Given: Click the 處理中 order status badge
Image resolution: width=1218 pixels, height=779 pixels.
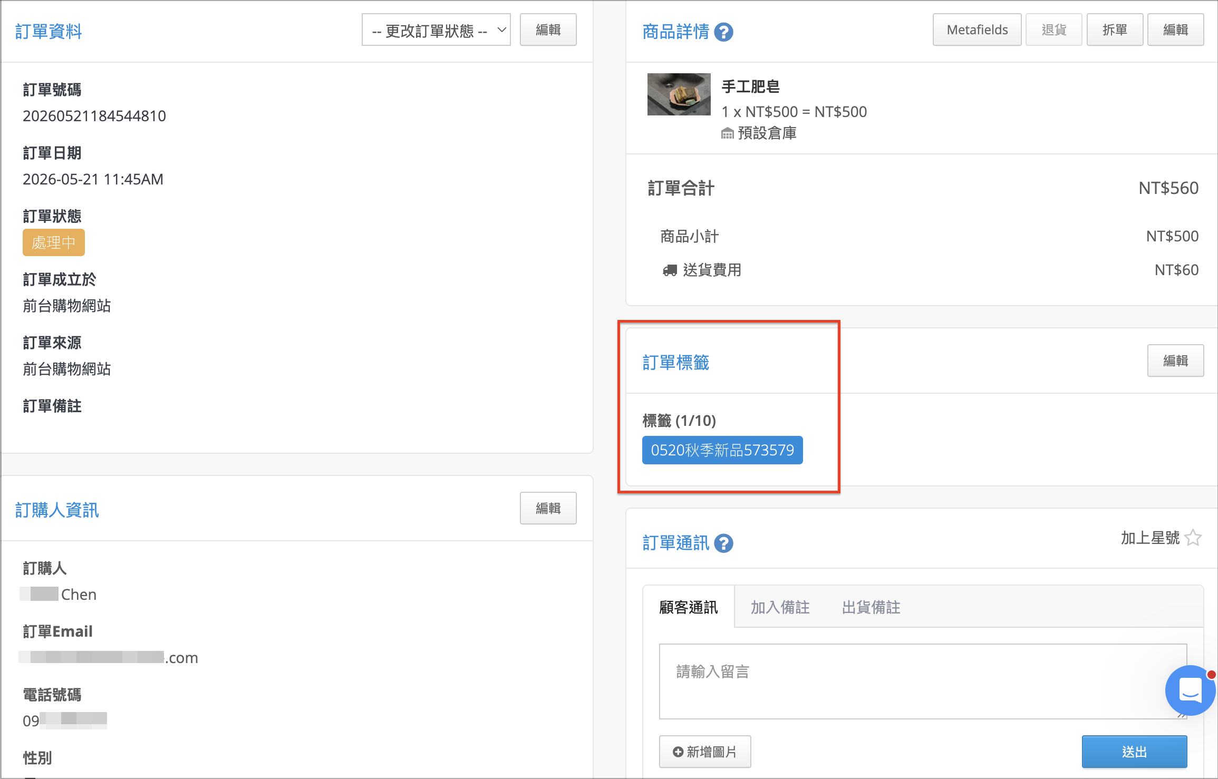Looking at the screenshot, I should 54,242.
